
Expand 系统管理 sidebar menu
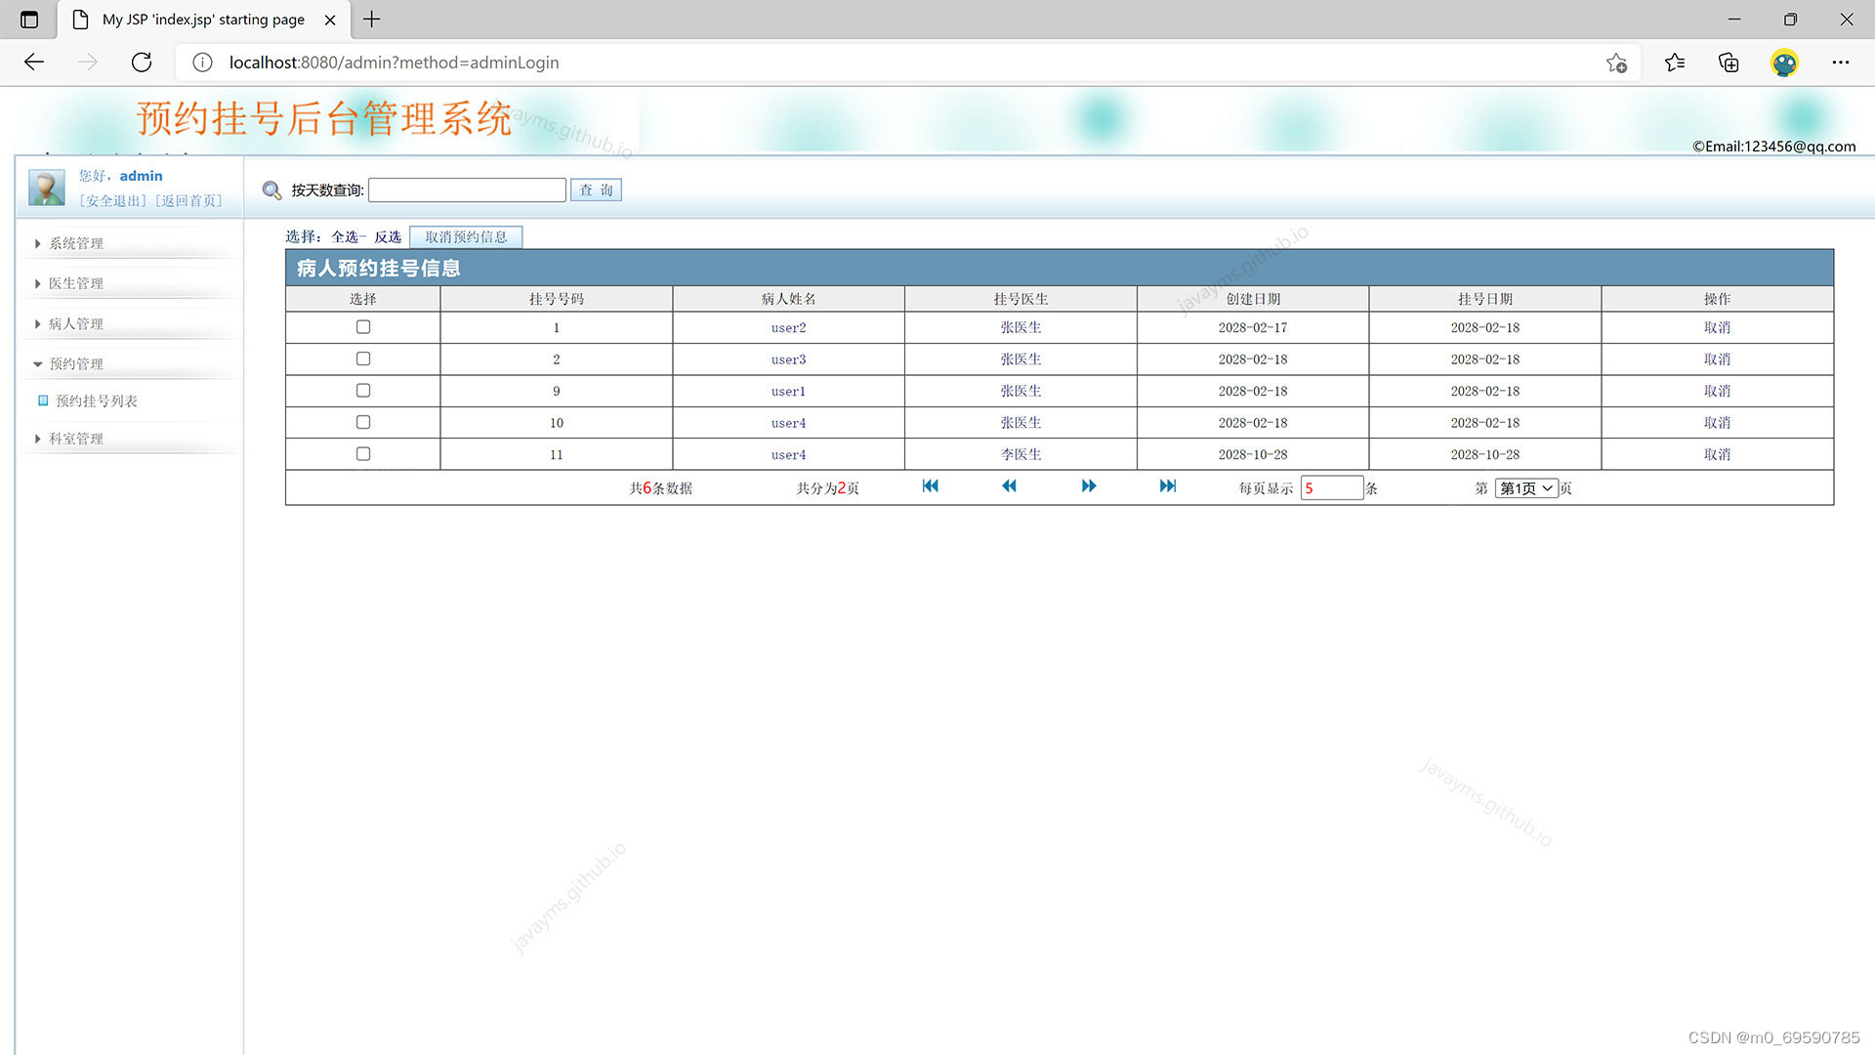76,243
